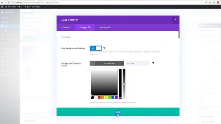Reload the page in the browser
221x124 pixels.
[x=9, y=2]
